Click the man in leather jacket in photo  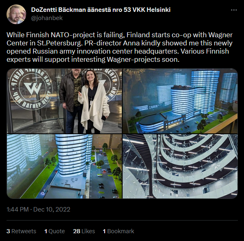tap(71, 101)
